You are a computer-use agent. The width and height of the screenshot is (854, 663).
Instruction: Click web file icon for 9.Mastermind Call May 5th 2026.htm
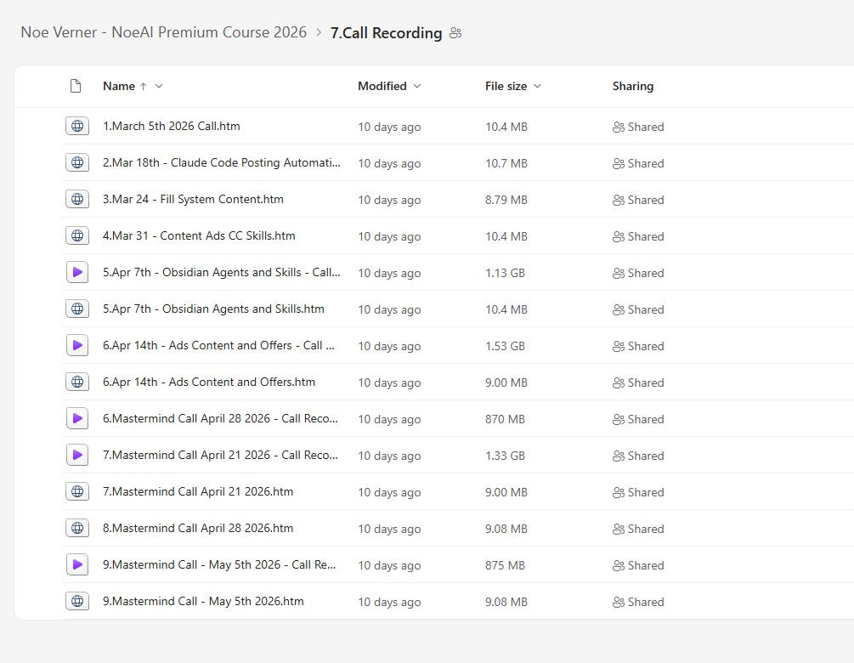coord(77,601)
